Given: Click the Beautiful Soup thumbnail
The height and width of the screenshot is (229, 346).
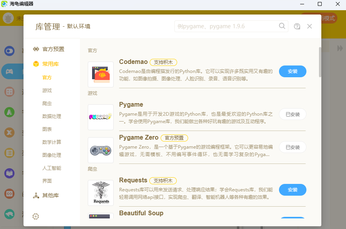Looking at the screenshot, I should (x=101, y=216).
